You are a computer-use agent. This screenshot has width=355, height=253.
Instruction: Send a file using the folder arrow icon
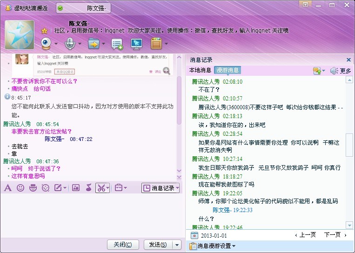[x=94, y=44]
